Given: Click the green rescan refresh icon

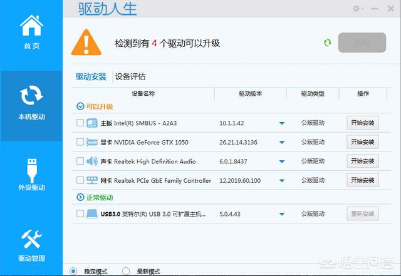Looking at the screenshot, I should (328, 43).
